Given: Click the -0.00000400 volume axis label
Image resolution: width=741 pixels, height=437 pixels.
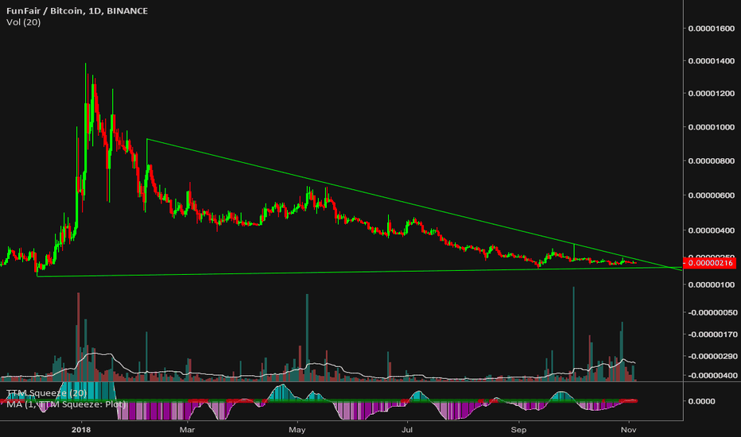Looking at the screenshot, I should coord(712,376).
